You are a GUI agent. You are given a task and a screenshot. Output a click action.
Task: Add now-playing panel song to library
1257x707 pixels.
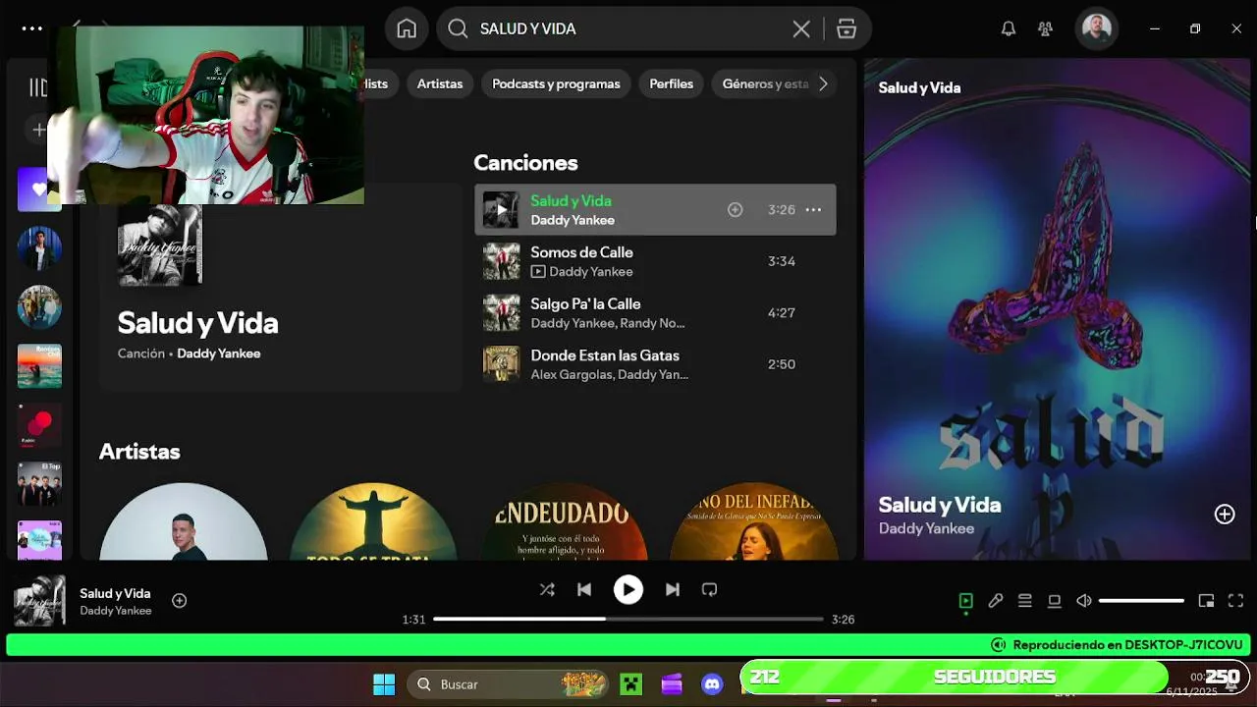(1224, 515)
